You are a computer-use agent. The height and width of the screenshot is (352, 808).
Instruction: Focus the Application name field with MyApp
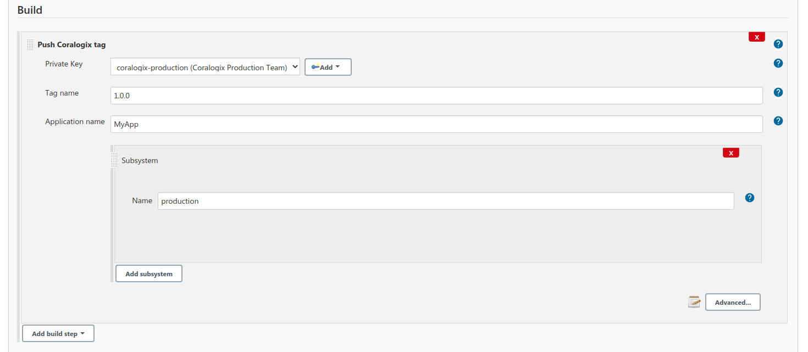click(x=436, y=124)
